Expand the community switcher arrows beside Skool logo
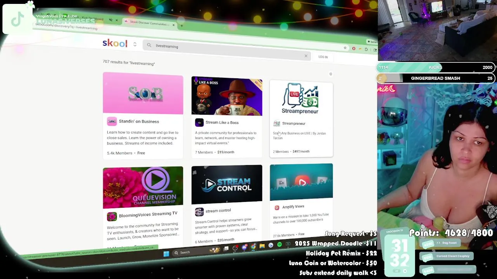The width and height of the screenshot is (497, 279). [135, 44]
